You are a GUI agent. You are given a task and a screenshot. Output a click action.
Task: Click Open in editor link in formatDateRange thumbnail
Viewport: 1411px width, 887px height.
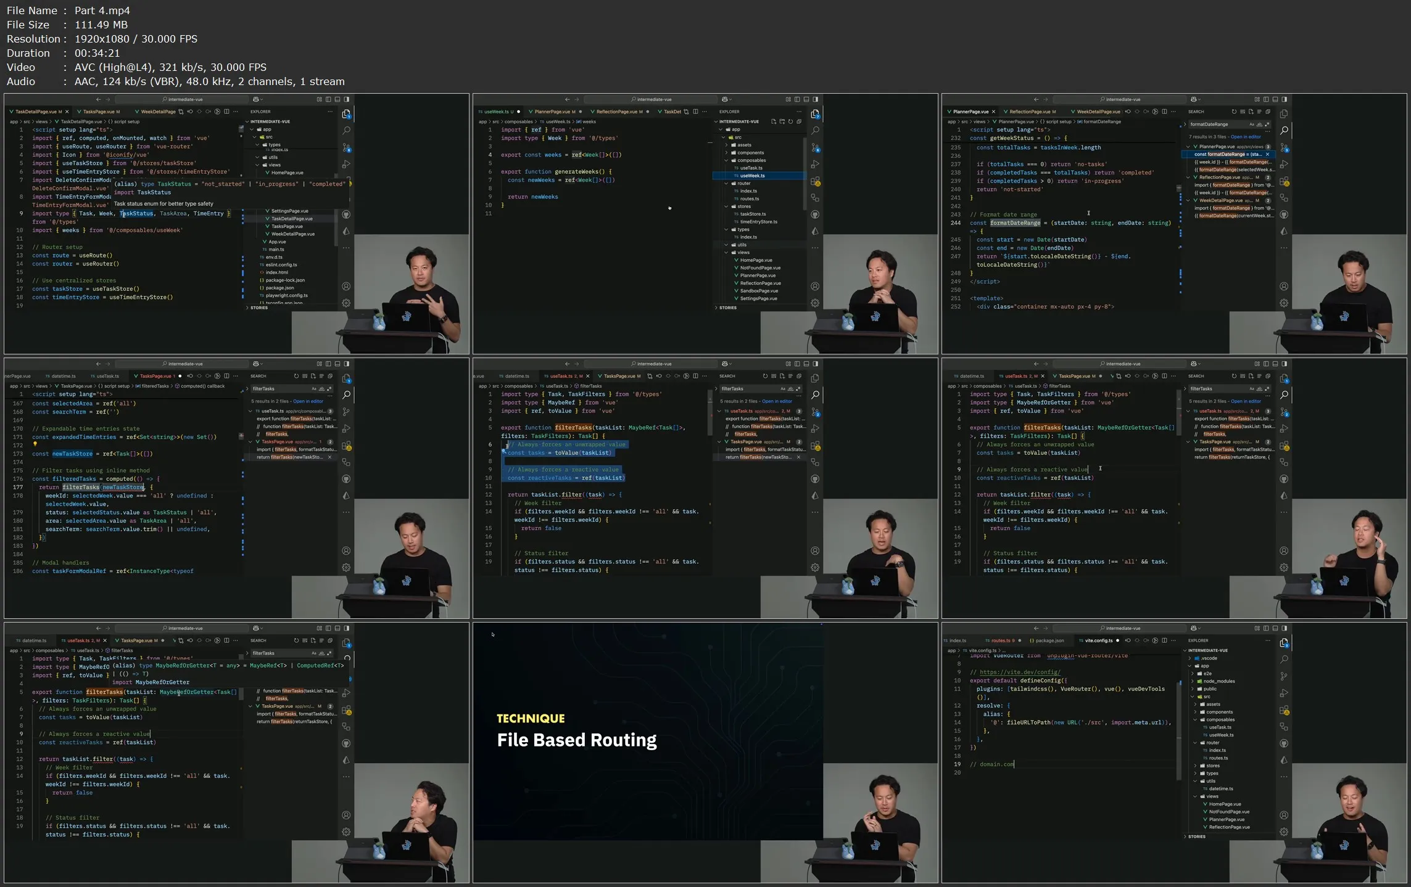(1246, 137)
